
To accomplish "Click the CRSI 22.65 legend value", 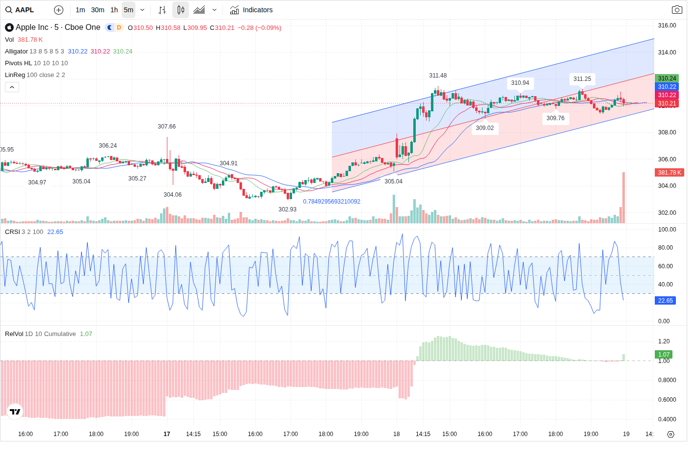I will click(55, 232).
